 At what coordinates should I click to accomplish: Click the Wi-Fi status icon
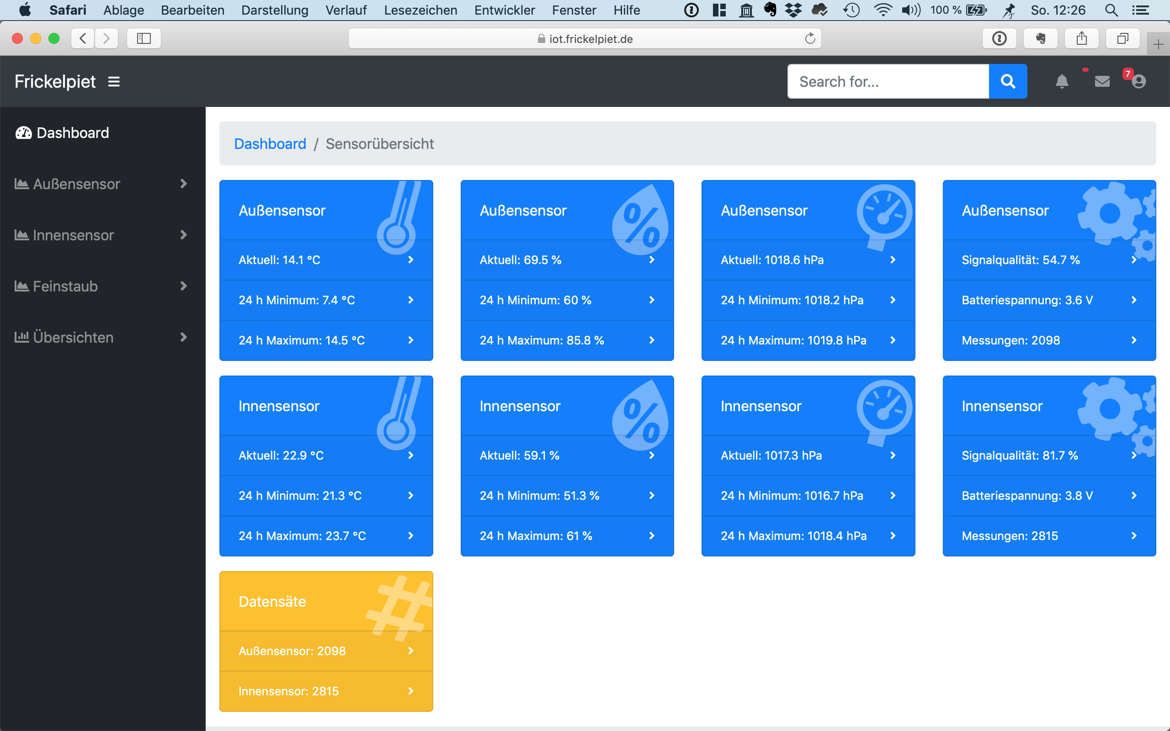[883, 10]
